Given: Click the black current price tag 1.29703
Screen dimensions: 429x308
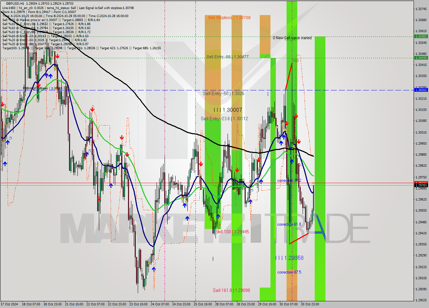Looking at the screenshot, I should [421, 185].
